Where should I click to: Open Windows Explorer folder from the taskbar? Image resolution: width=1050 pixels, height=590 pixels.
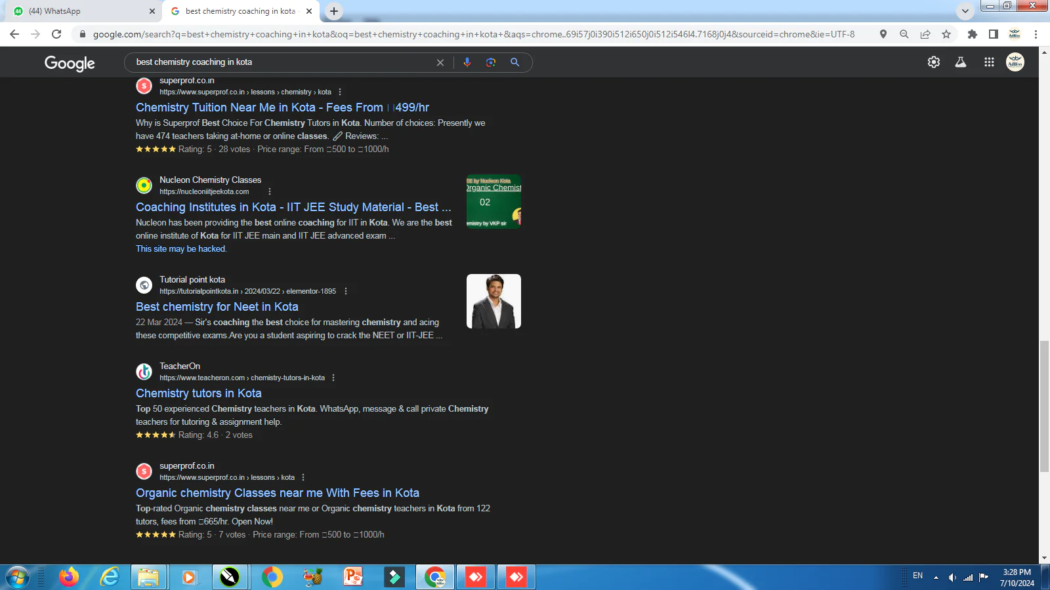click(148, 578)
